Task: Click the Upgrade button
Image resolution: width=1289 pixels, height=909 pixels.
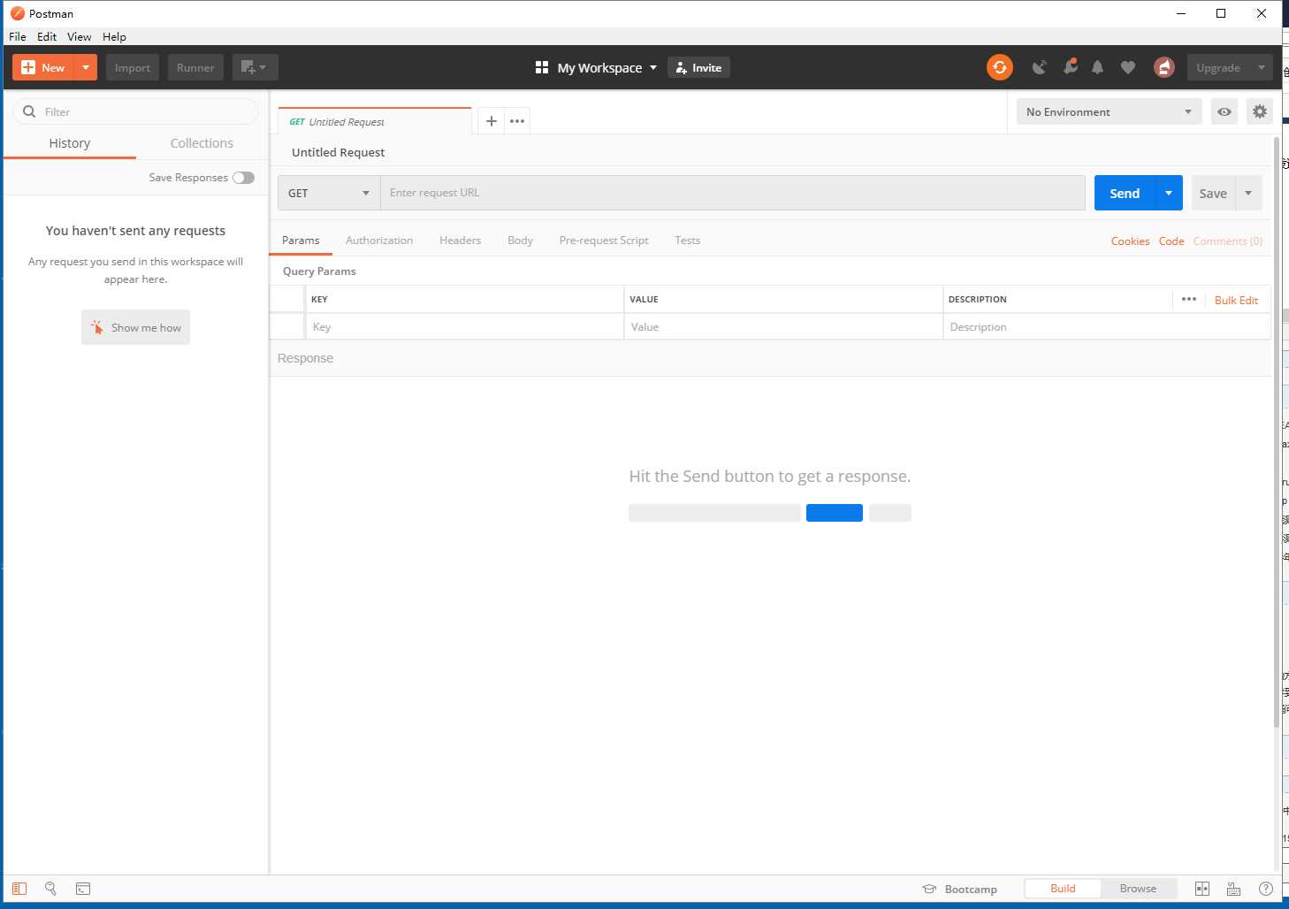Action: pos(1218,67)
